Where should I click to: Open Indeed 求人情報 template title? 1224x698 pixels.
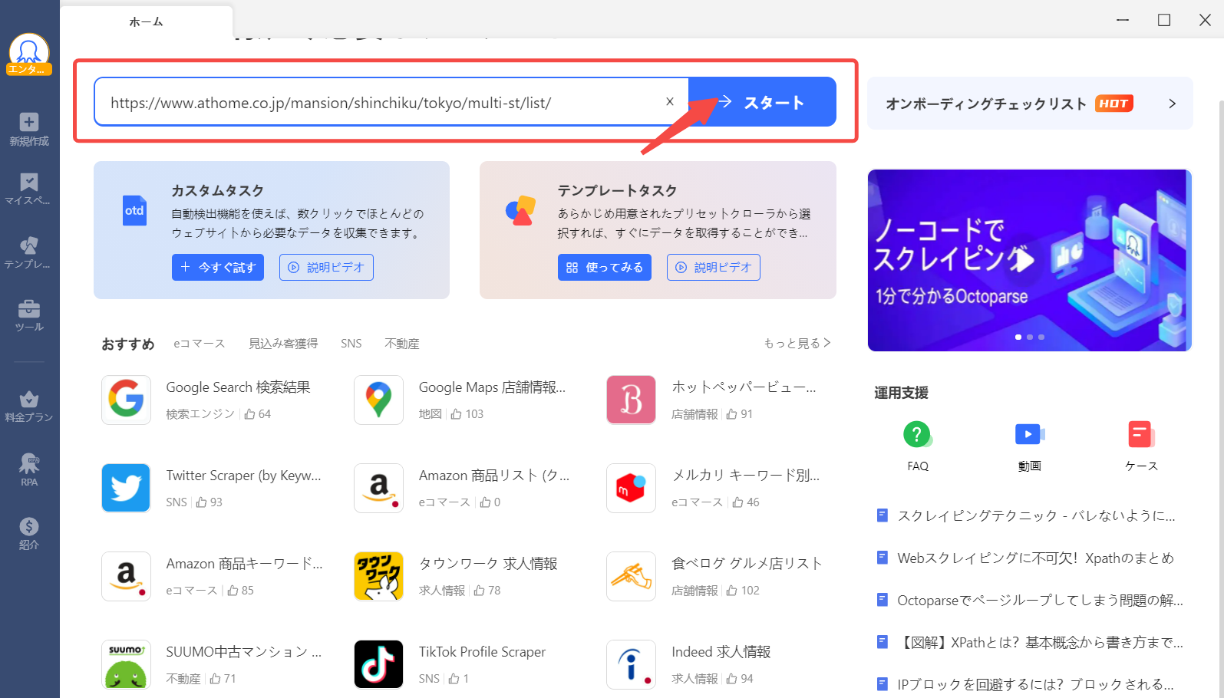721,652
